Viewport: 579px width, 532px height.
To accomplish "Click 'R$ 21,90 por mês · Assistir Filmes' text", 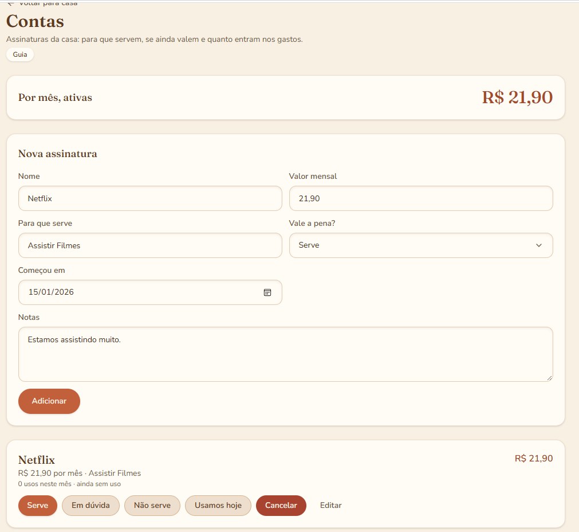I will point(80,473).
